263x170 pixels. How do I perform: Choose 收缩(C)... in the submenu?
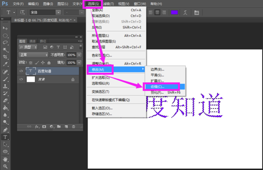(x=165, y=87)
